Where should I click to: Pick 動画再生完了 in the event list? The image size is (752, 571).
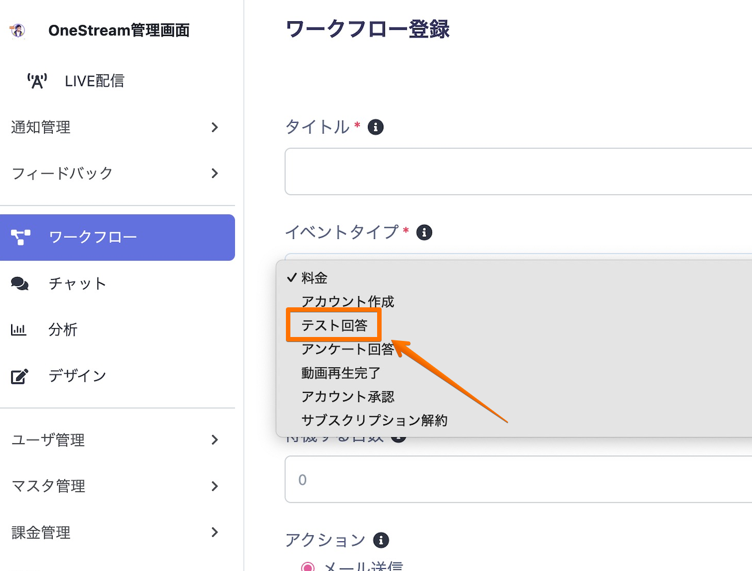tap(341, 373)
